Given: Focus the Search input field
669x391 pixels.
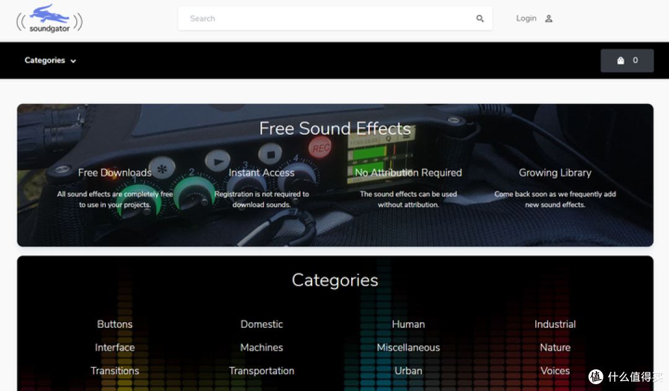Looking at the screenshot, I should point(335,19).
